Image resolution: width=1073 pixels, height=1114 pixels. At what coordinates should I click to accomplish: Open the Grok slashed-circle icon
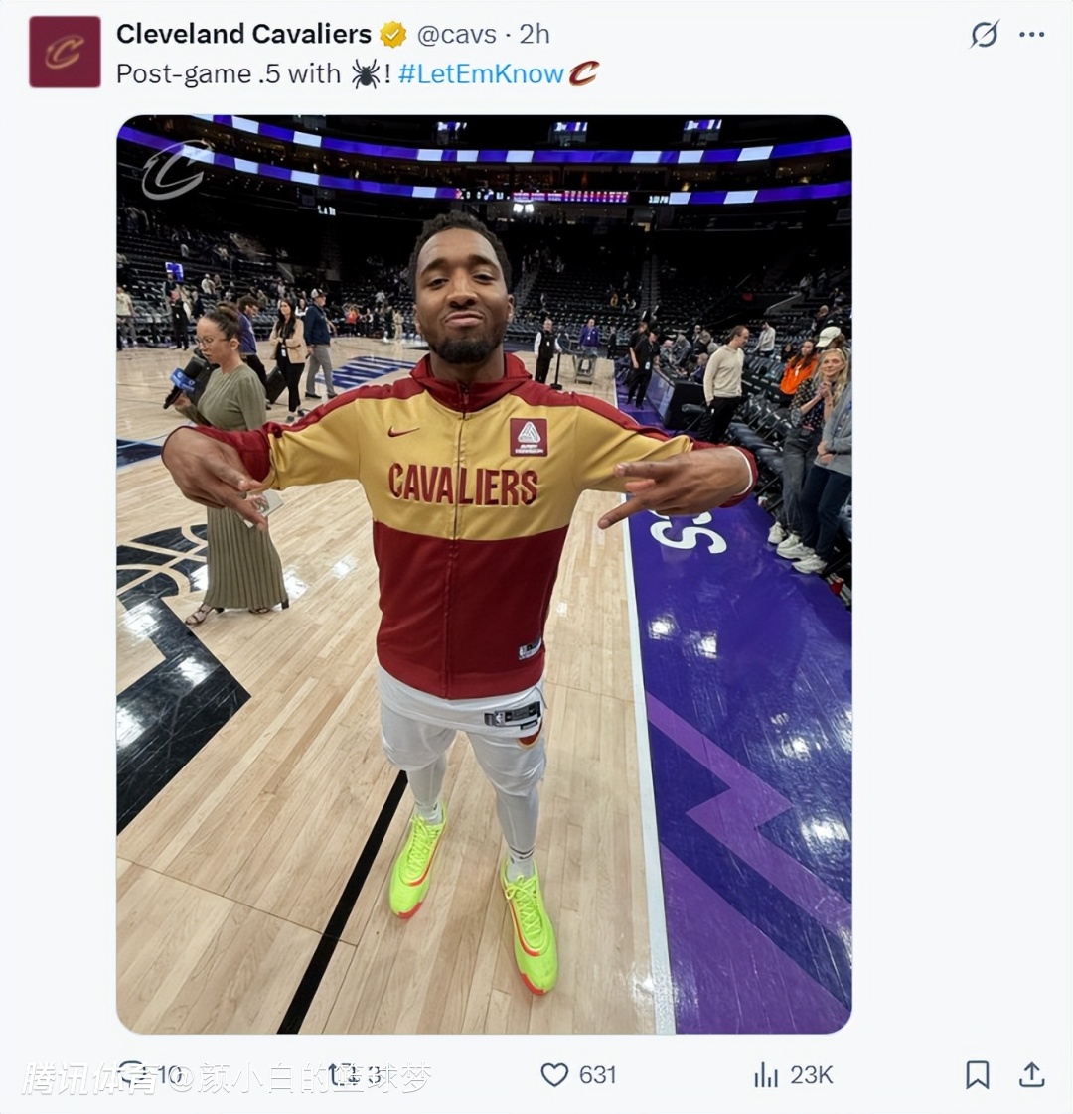(x=984, y=35)
